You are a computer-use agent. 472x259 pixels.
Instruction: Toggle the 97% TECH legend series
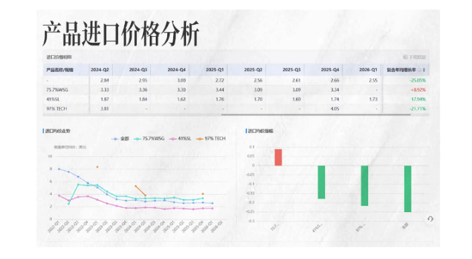(211, 139)
